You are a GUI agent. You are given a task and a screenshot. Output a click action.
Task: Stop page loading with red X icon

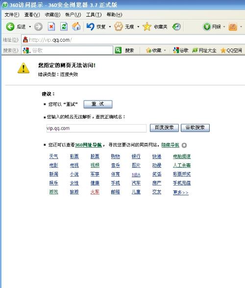tap(51, 27)
